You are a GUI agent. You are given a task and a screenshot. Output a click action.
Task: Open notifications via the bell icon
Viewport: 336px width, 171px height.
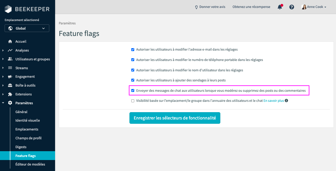[x=280, y=7]
